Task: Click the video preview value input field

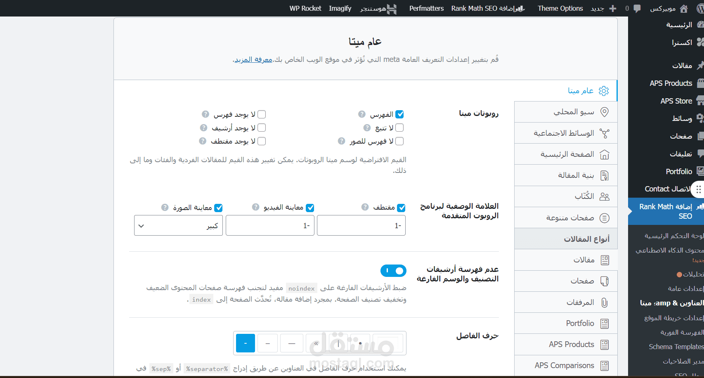Action: (270, 226)
